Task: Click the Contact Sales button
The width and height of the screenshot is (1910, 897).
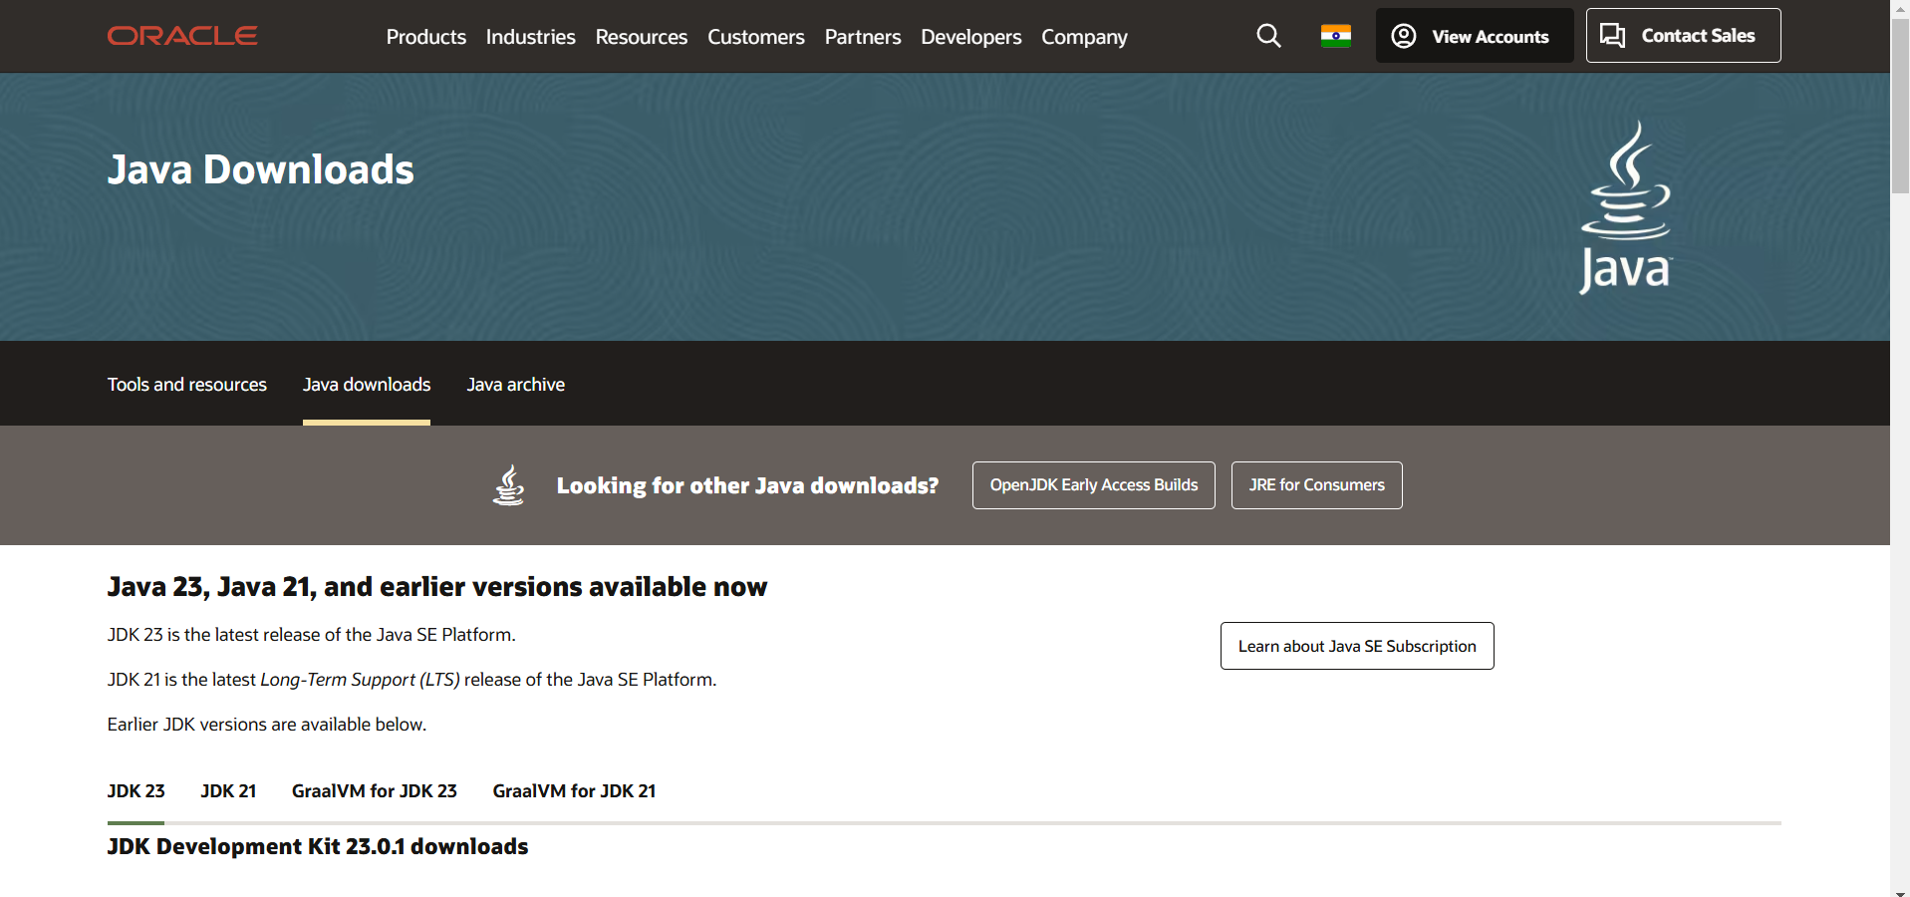Action: pos(1682,36)
